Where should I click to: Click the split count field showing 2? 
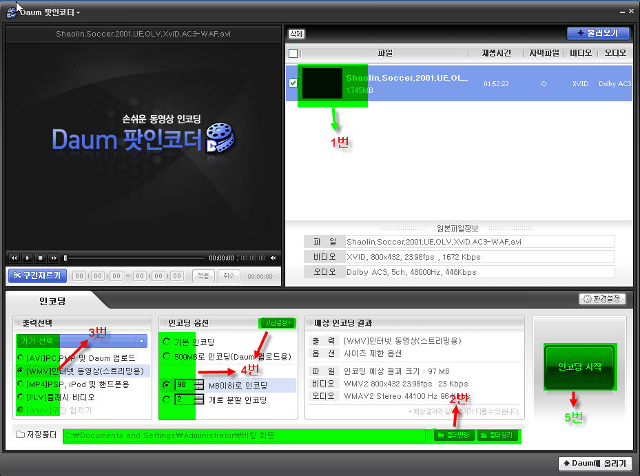[185, 400]
